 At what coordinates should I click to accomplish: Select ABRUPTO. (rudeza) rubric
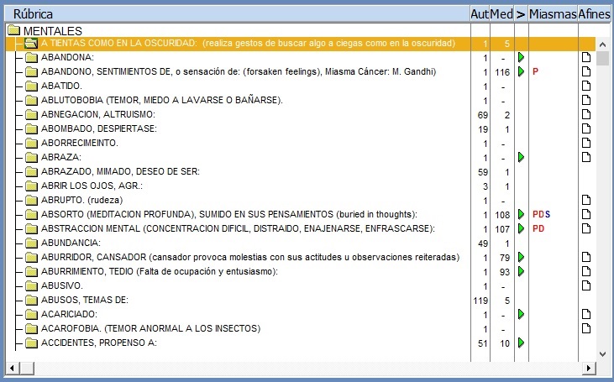click(81, 200)
